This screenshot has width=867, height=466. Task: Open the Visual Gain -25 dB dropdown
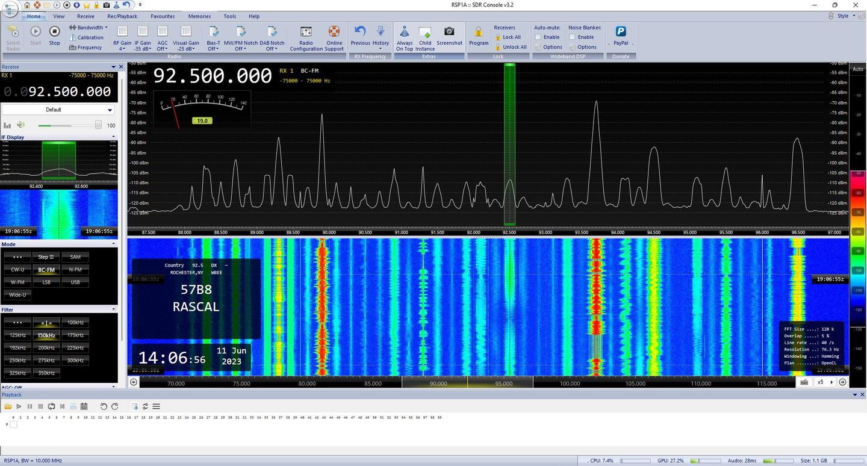185,38
